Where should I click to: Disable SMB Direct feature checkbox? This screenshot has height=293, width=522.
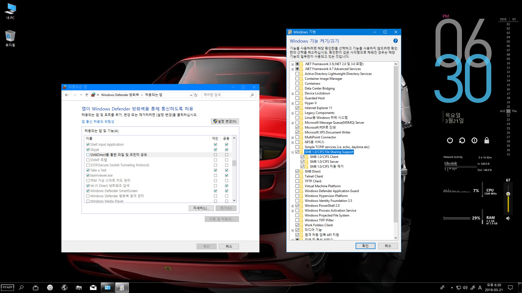point(297,171)
